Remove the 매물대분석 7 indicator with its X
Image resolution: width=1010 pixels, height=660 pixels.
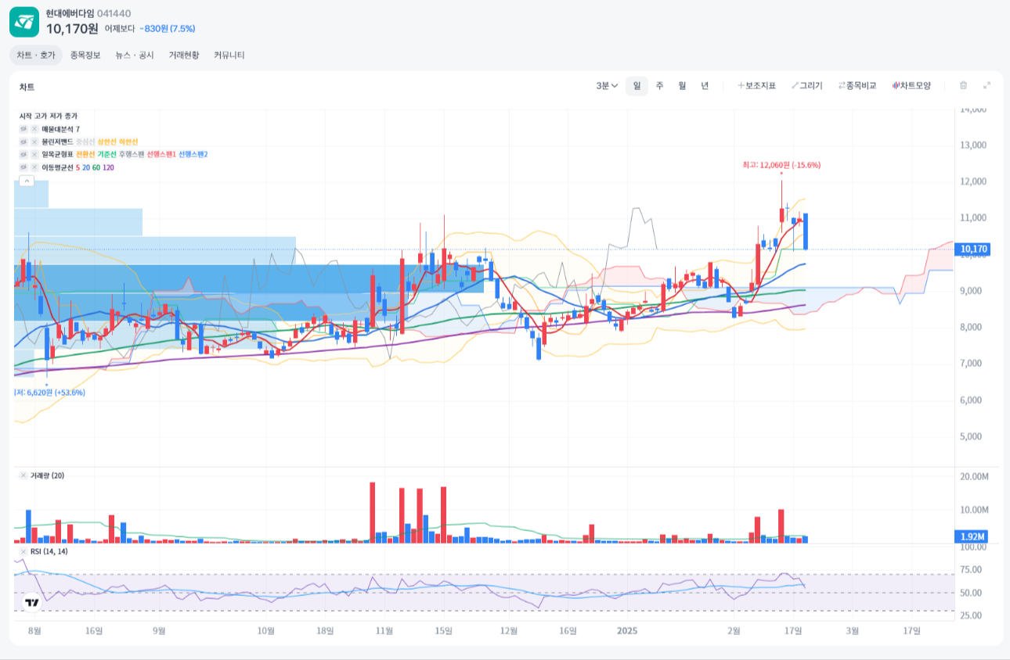coord(34,129)
